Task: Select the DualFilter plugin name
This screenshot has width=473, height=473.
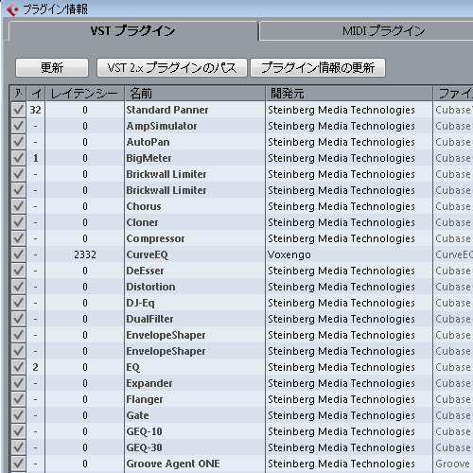Action: tap(149, 319)
